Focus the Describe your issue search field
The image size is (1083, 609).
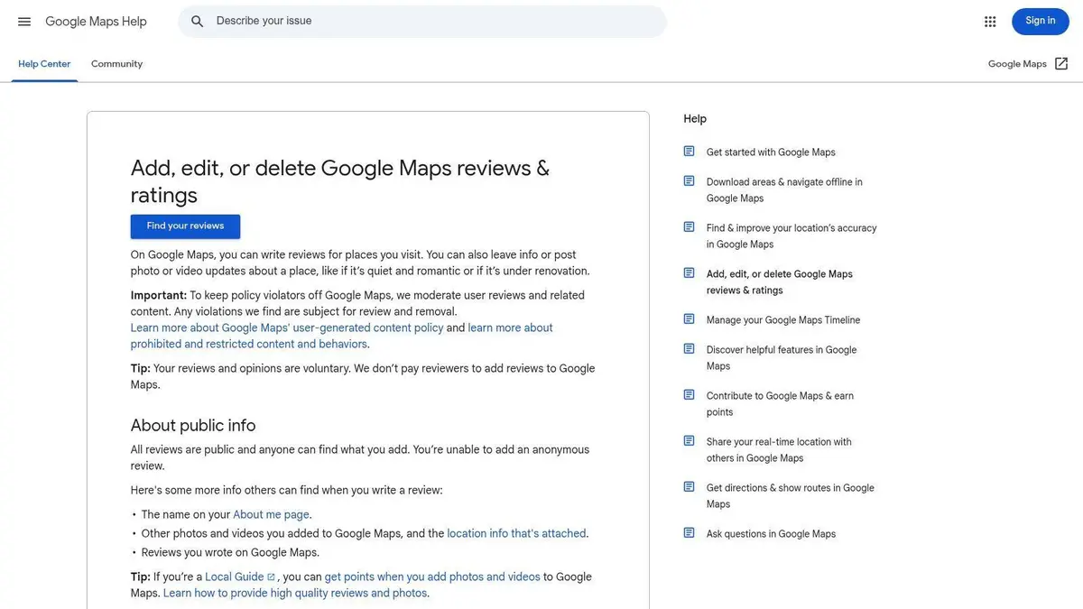422,22
